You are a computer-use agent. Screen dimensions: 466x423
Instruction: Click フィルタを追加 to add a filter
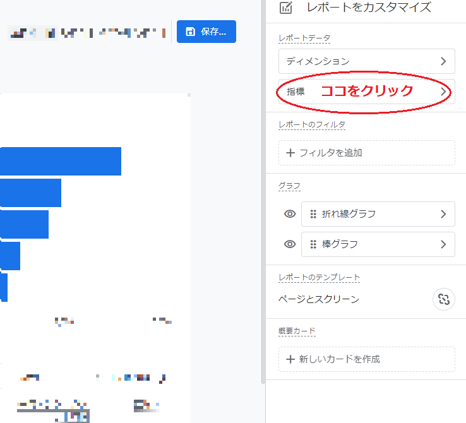pos(366,153)
